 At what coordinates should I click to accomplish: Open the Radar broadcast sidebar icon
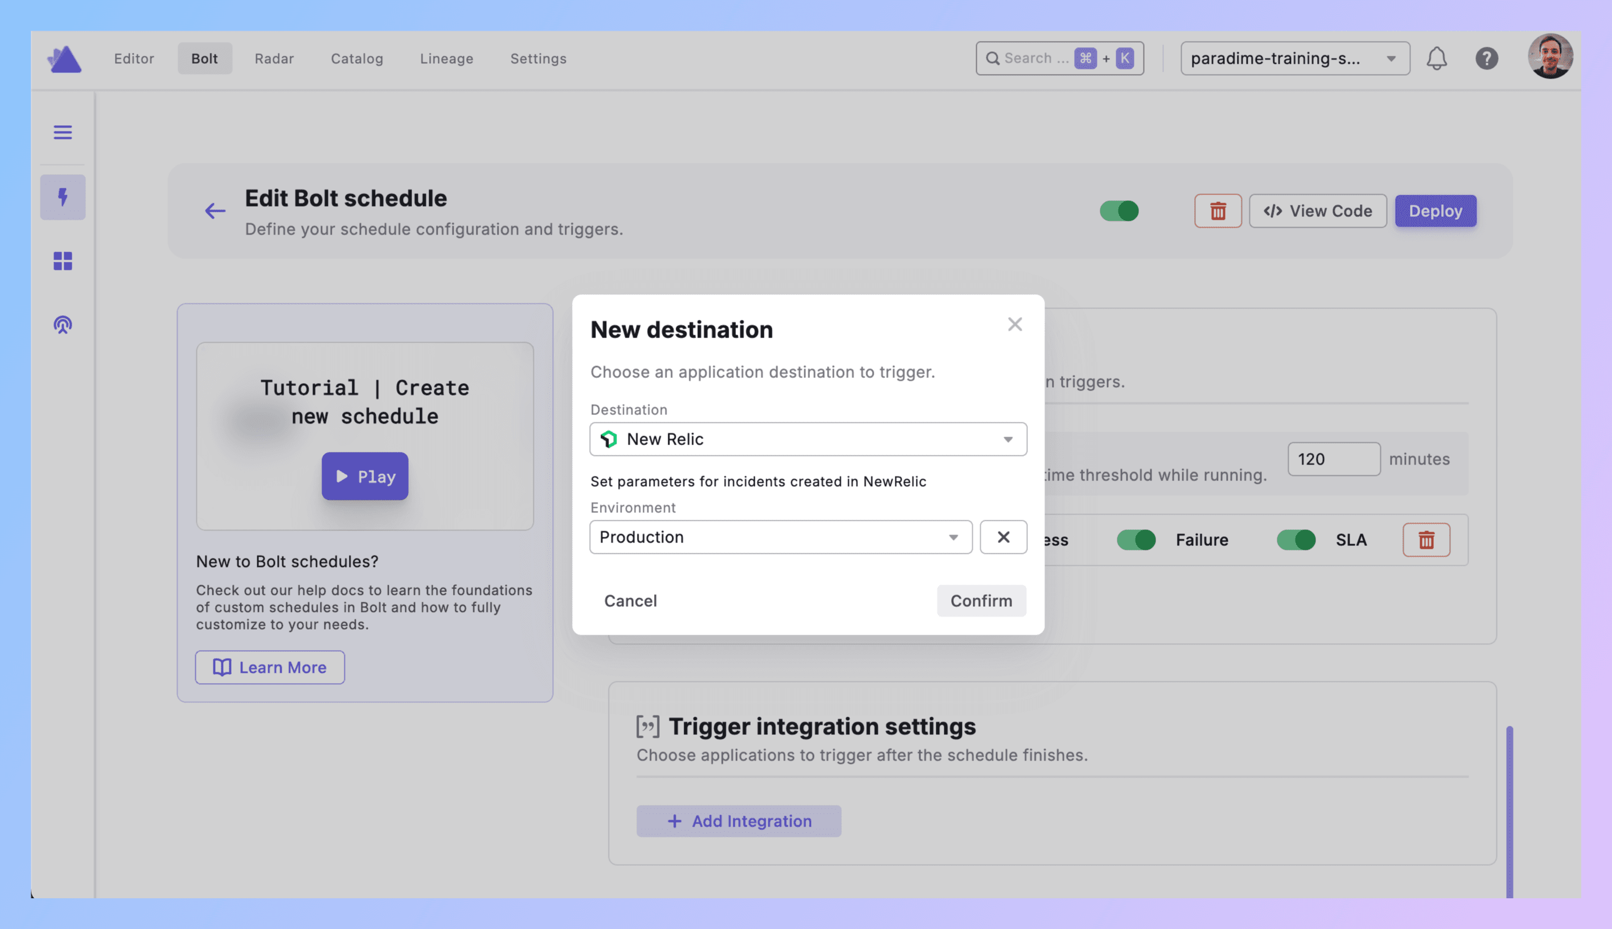(63, 326)
